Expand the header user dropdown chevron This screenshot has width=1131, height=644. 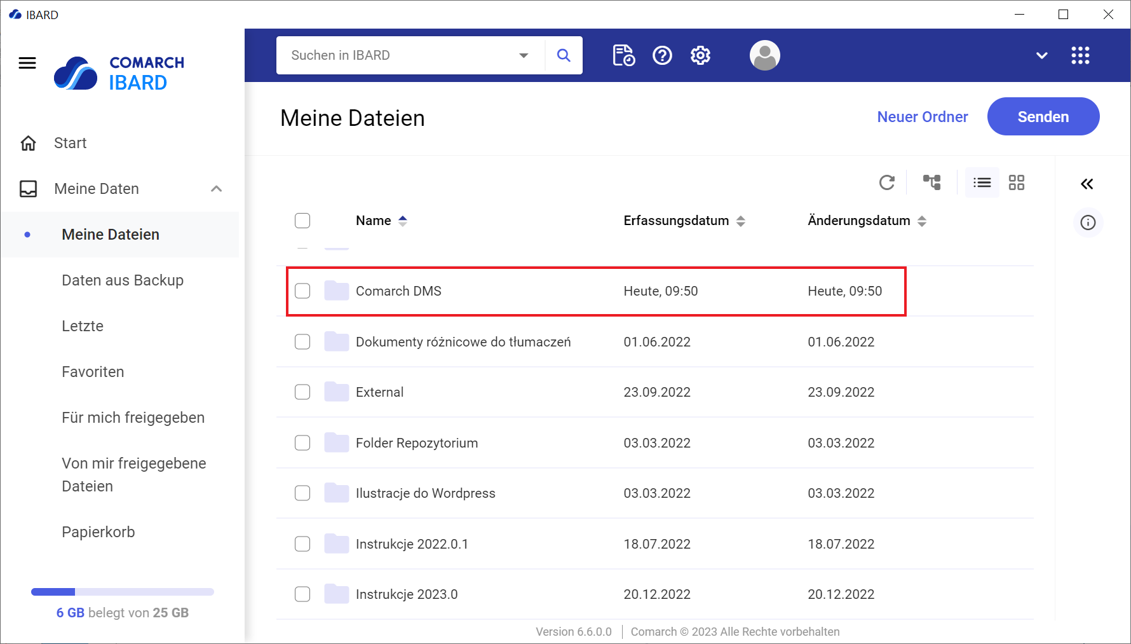(1042, 55)
